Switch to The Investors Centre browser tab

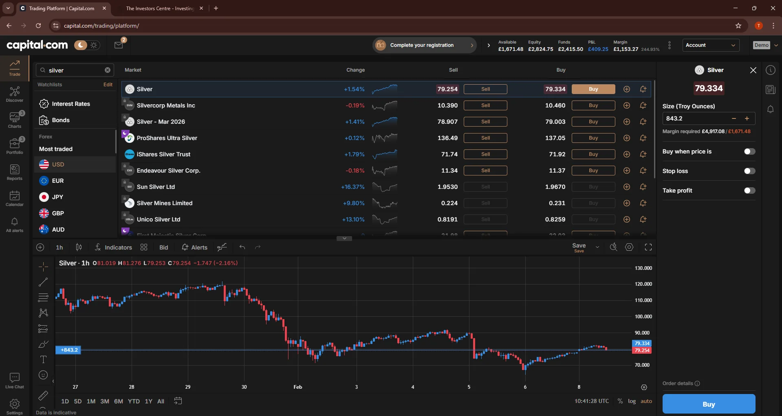[x=159, y=8]
